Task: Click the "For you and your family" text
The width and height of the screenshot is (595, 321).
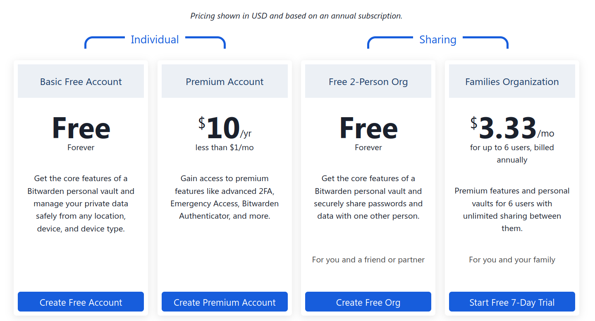Action: point(511,260)
